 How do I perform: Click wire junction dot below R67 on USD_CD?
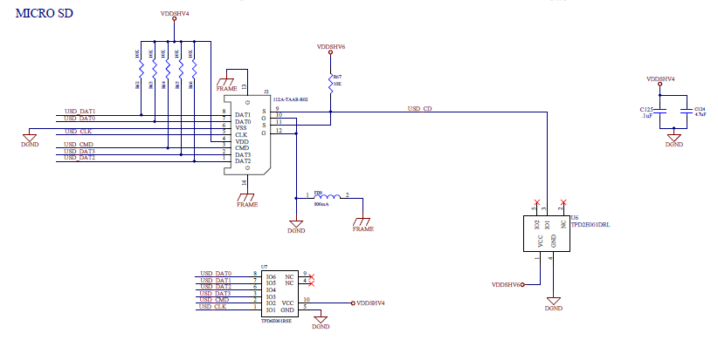(330, 112)
